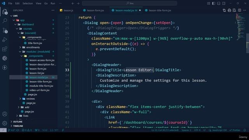Open the File menu

10,3
